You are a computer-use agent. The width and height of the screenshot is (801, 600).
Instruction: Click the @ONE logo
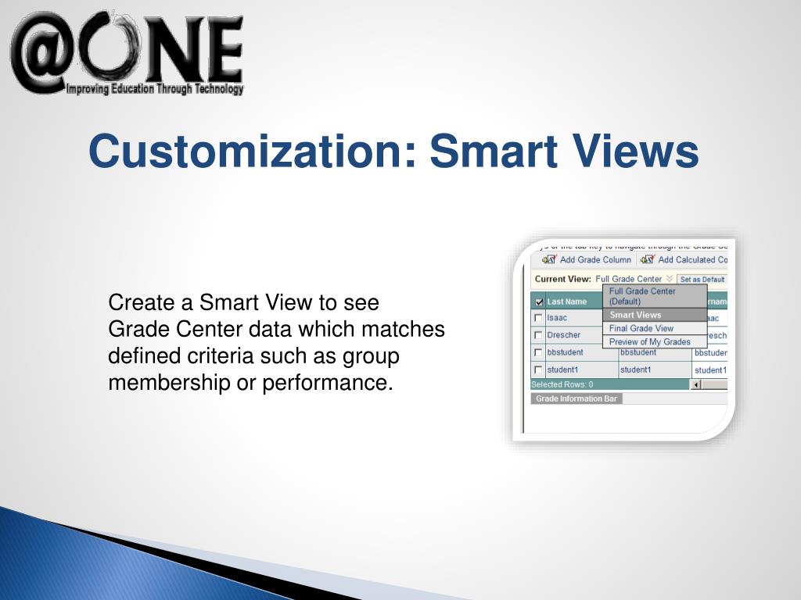[127, 52]
